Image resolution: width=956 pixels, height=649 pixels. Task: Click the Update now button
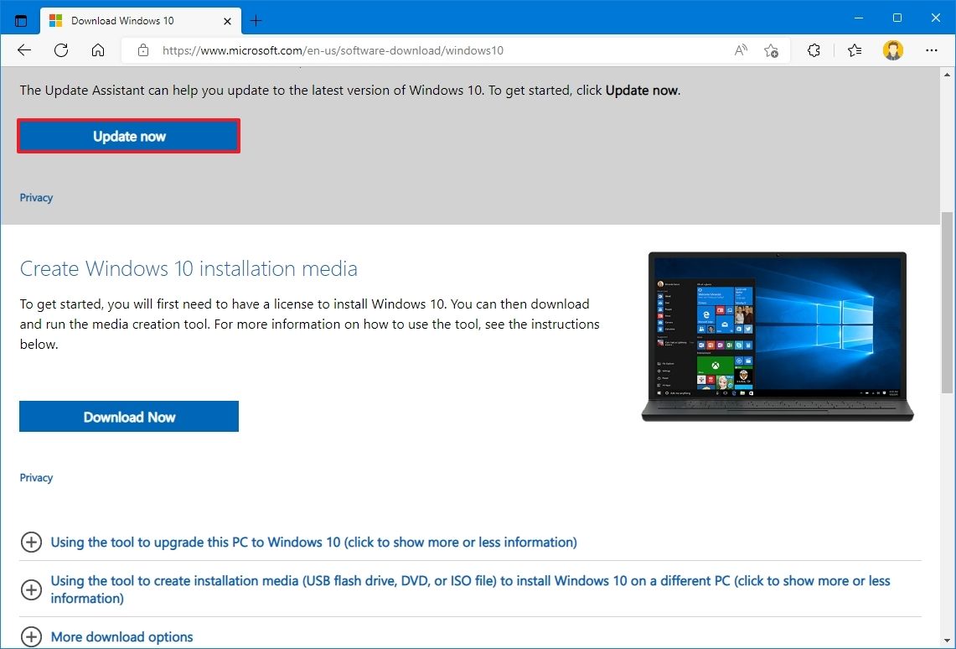(x=128, y=136)
